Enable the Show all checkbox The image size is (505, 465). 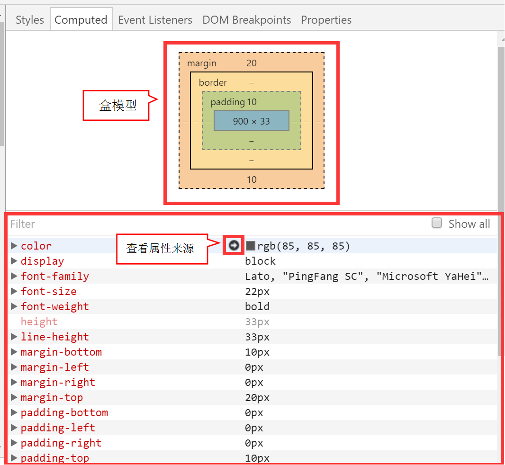click(x=437, y=223)
